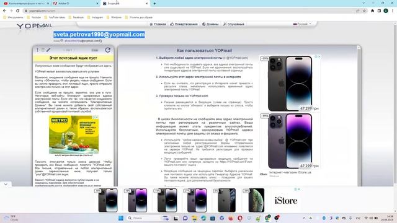Open Windows Start menu
The image size is (397, 223).
121,218
